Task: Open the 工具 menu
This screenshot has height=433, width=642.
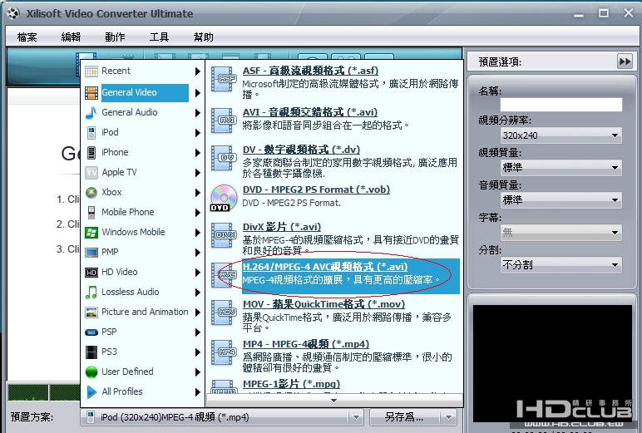Action: click(x=159, y=37)
